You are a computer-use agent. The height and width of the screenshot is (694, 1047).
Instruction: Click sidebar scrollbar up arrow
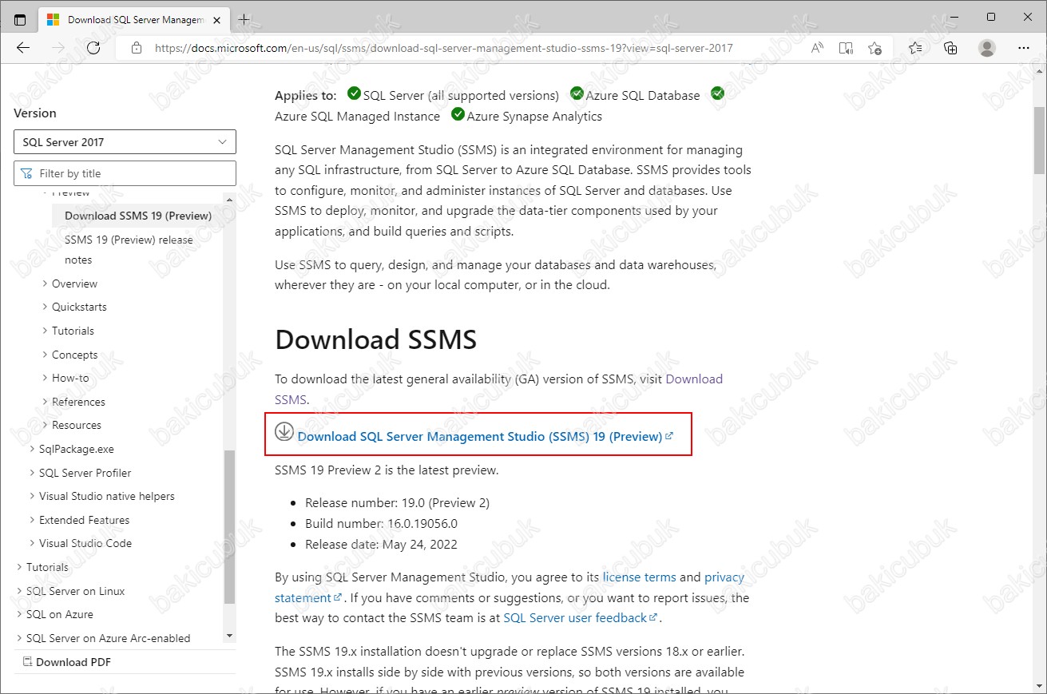[230, 199]
